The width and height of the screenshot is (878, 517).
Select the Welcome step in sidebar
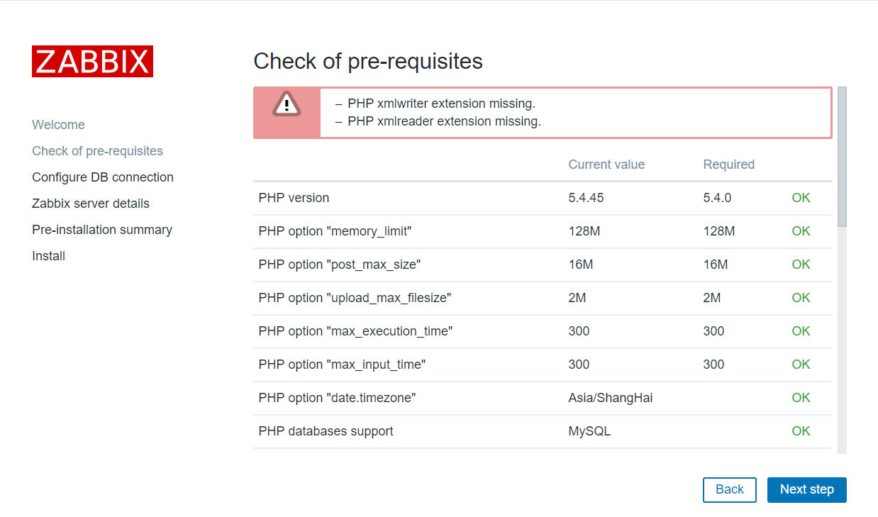pyautogui.click(x=58, y=124)
